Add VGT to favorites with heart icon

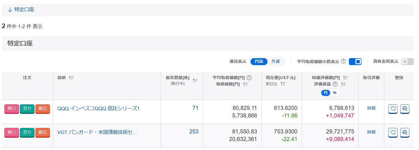(x=393, y=133)
